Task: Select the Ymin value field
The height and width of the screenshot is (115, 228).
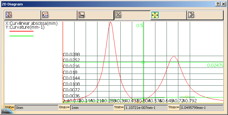Action: (146, 108)
